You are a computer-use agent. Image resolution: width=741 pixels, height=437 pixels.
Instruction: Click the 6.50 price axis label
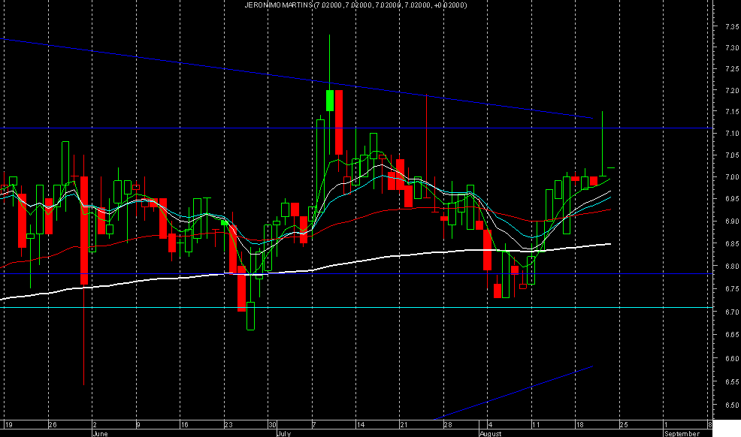733,405
